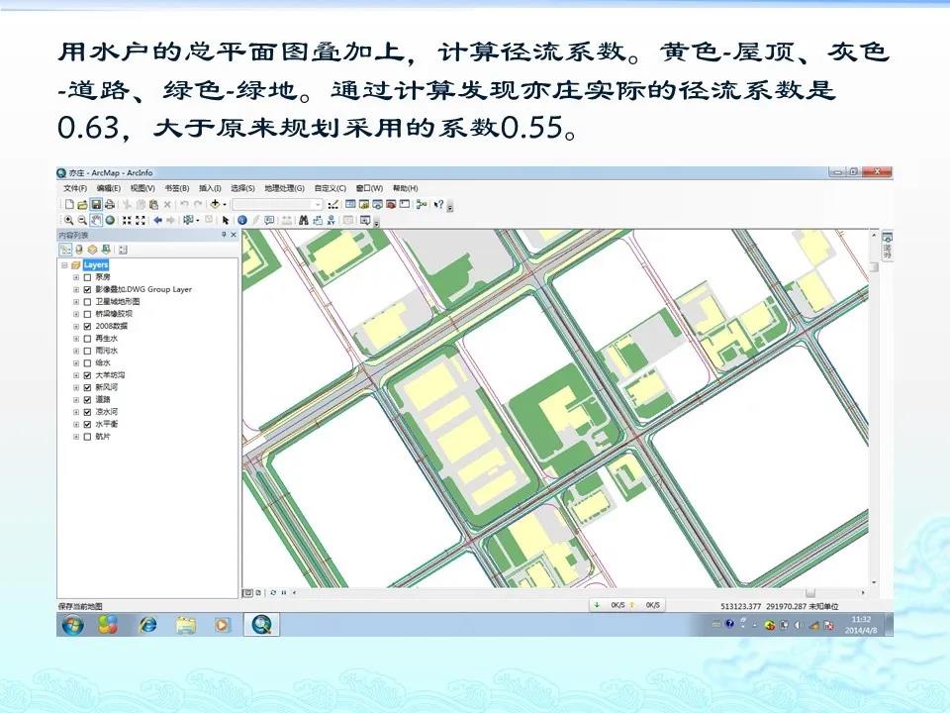Screen dimensions: 950x713
Task: Click the Add Data icon
Action: 216,204
